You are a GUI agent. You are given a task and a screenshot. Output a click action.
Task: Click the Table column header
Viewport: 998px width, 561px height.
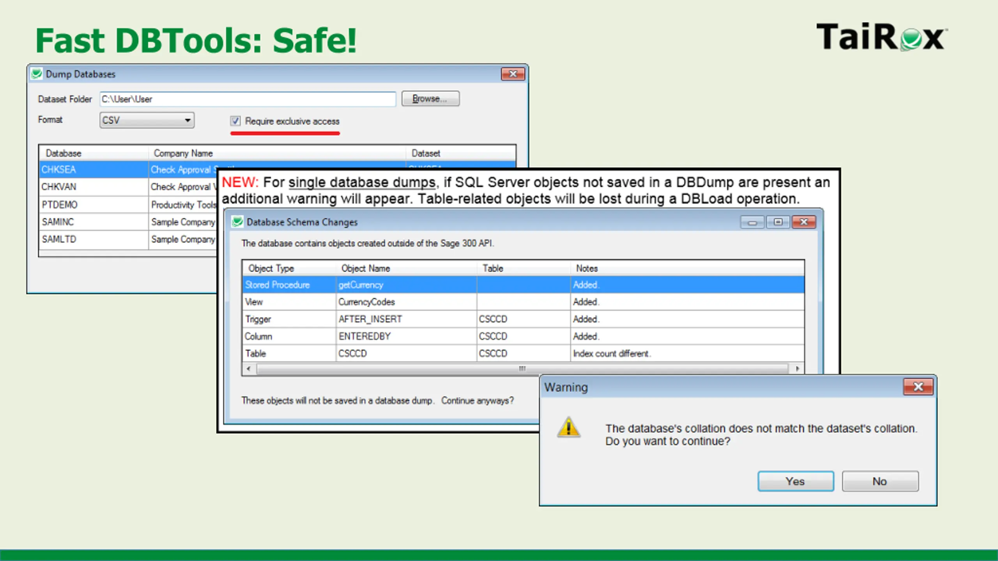coord(524,268)
